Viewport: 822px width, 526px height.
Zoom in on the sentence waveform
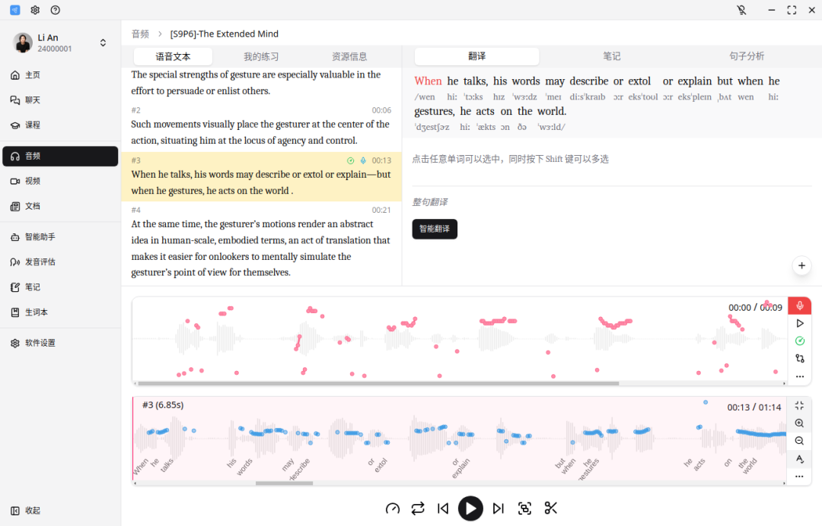(799, 423)
